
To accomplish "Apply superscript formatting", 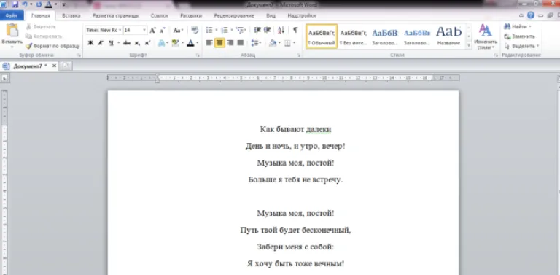I will pos(147,43).
